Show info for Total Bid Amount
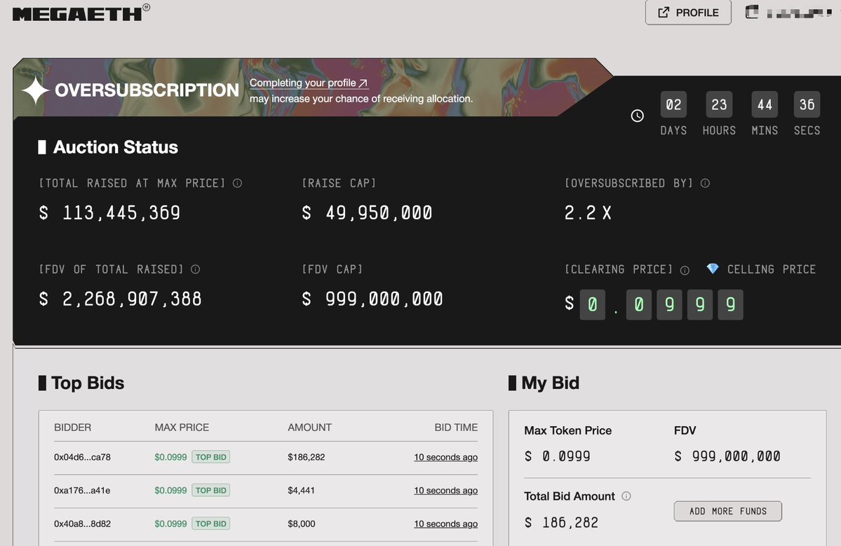The width and height of the screenshot is (841, 546). 626,496
